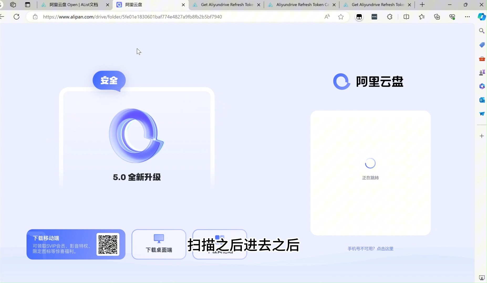Switch to 阿里云盘 Open | AList文档 tab

[x=74, y=5]
